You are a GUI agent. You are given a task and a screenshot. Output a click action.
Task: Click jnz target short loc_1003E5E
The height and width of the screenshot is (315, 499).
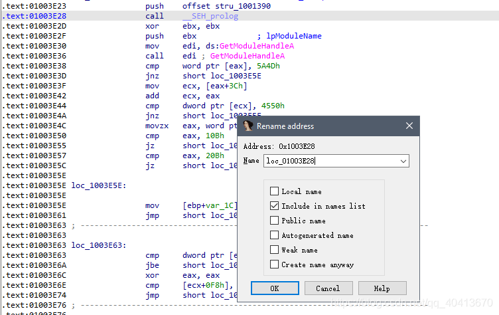(222, 76)
